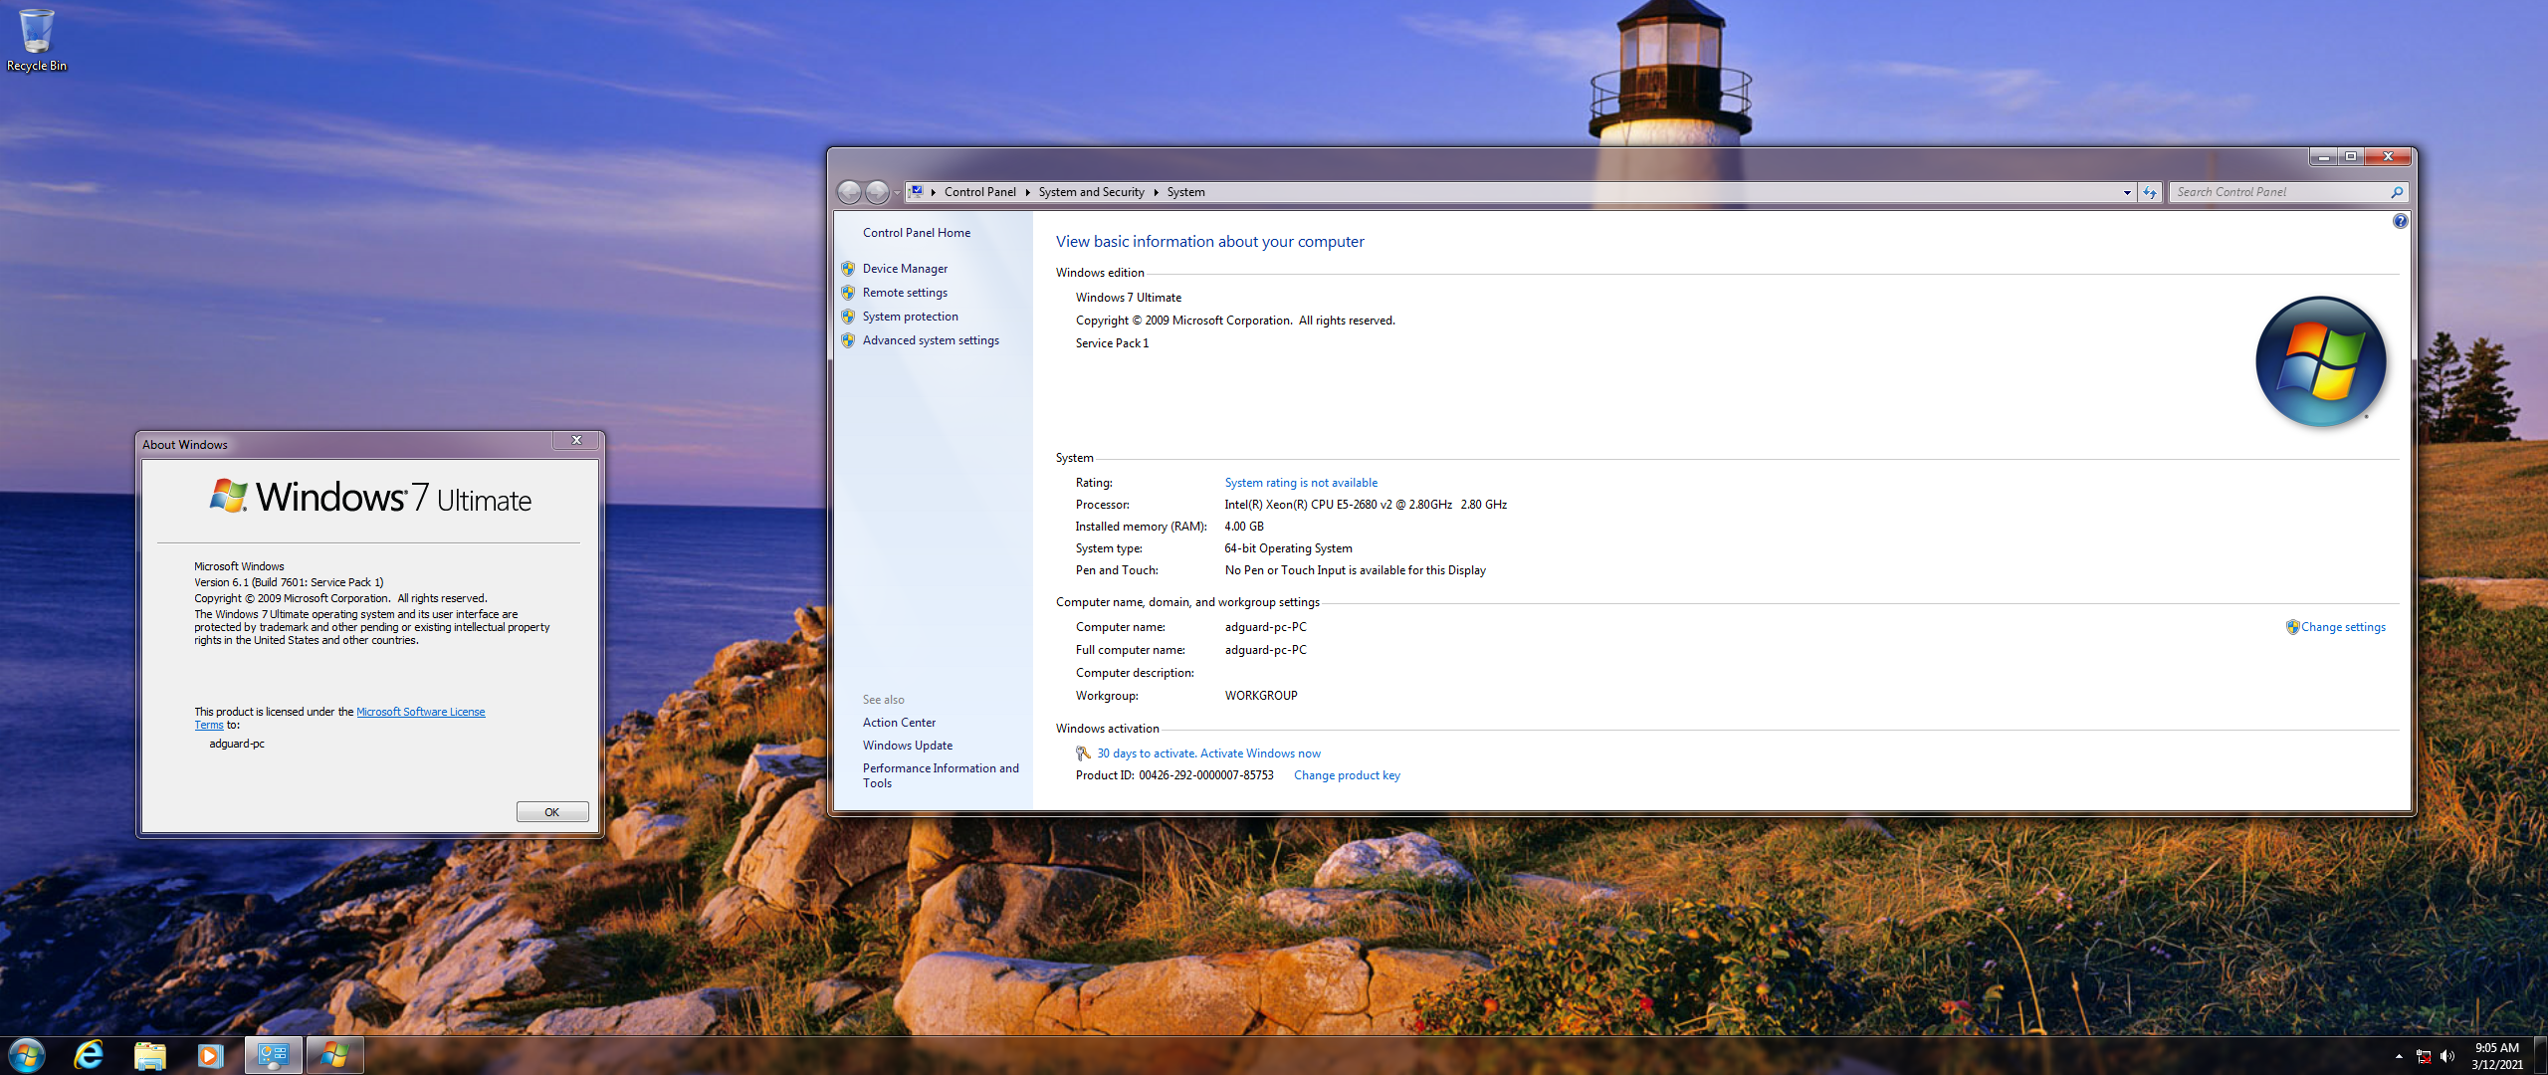Open Windows Explorer folder on taskbar
Screen dimensions: 2548x1075
click(150, 1055)
